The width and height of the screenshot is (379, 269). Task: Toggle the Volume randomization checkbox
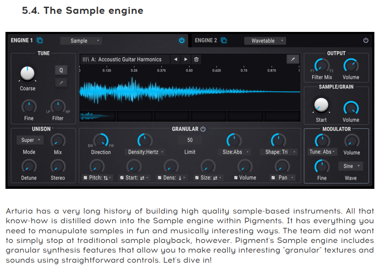tap(236, 178)
